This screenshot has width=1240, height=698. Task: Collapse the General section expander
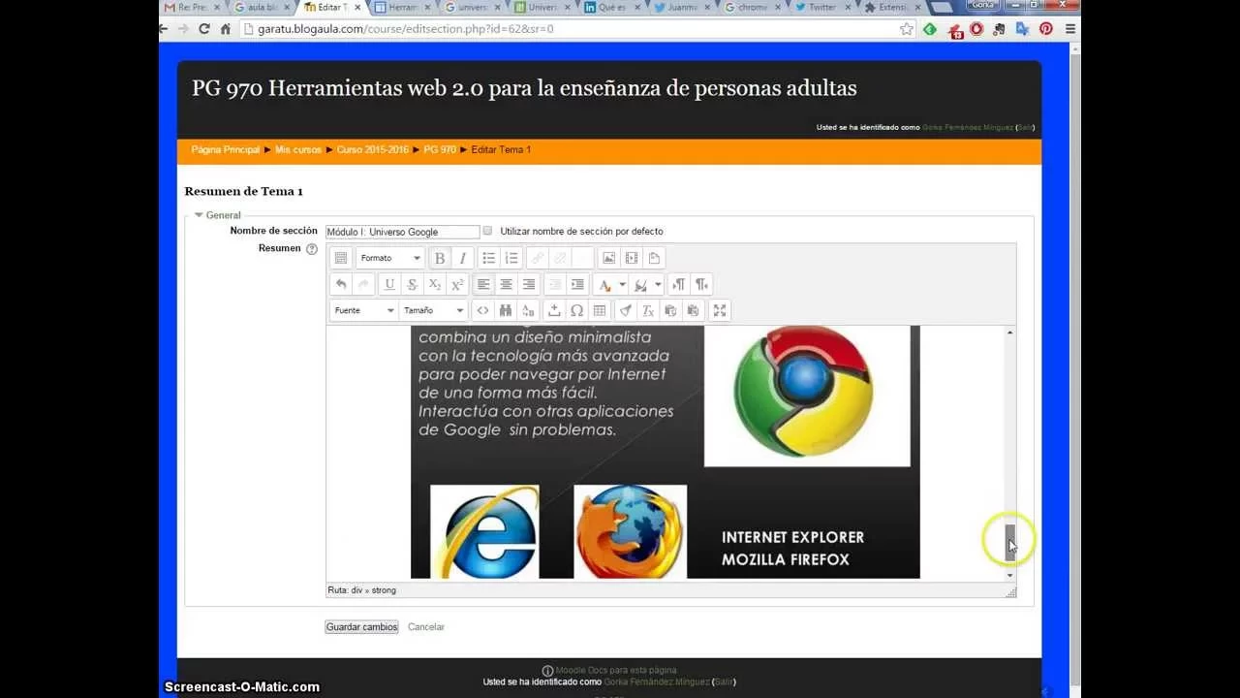pos(199,215)
